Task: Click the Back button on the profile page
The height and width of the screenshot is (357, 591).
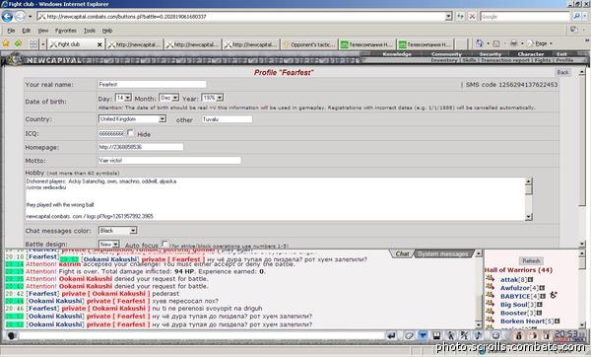Action: [x=562, y=72]
